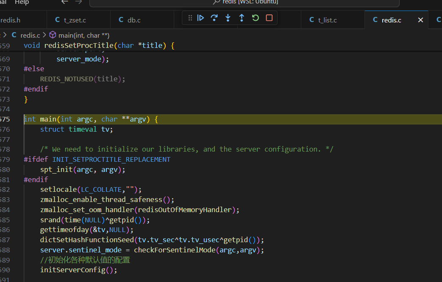
Task: Go back with the navigation arrow
Action: click(x=64, y=2)
